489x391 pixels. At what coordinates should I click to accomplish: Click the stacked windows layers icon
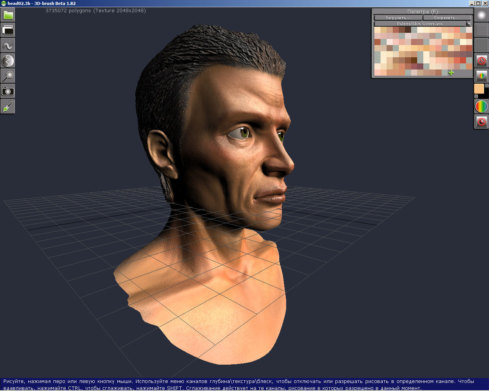pyautogui.click(x=8, y=30)
